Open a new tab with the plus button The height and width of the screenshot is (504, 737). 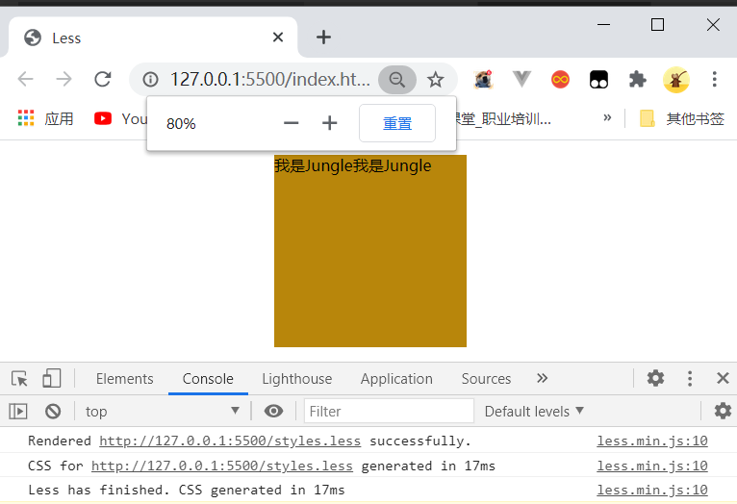(323, 38)
